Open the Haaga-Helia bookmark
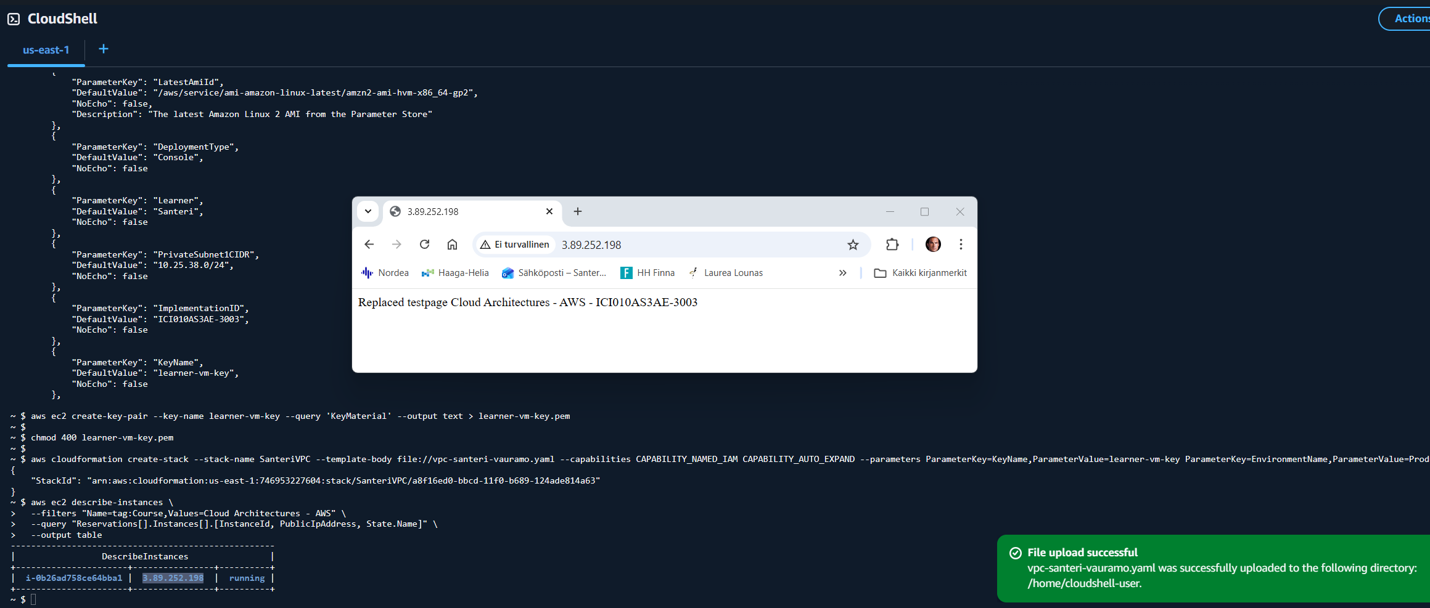1430x608 pixels. (455, 273)
